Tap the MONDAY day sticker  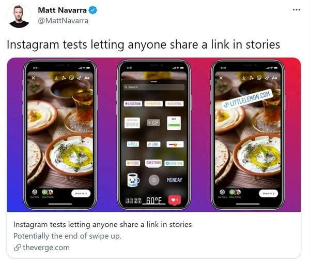click(x=175, y=180)
